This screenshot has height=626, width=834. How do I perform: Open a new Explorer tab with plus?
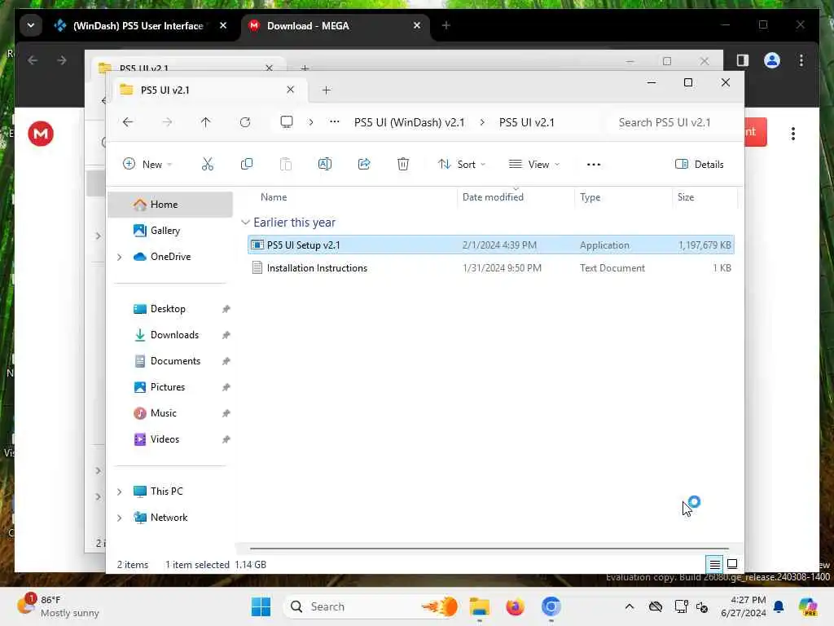tap(327, 90)
